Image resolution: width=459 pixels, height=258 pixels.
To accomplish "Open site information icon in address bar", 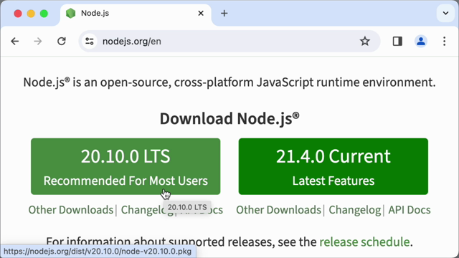I will (x=89, y=42).
